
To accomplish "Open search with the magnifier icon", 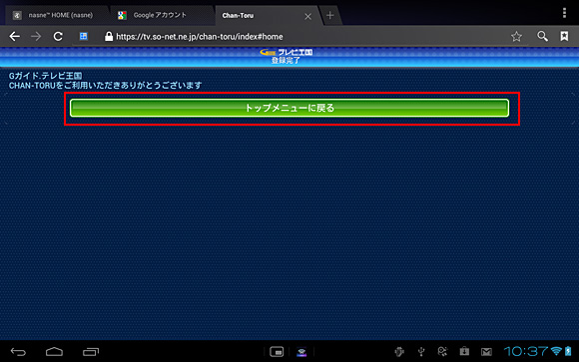I will (x=542, y=36).
